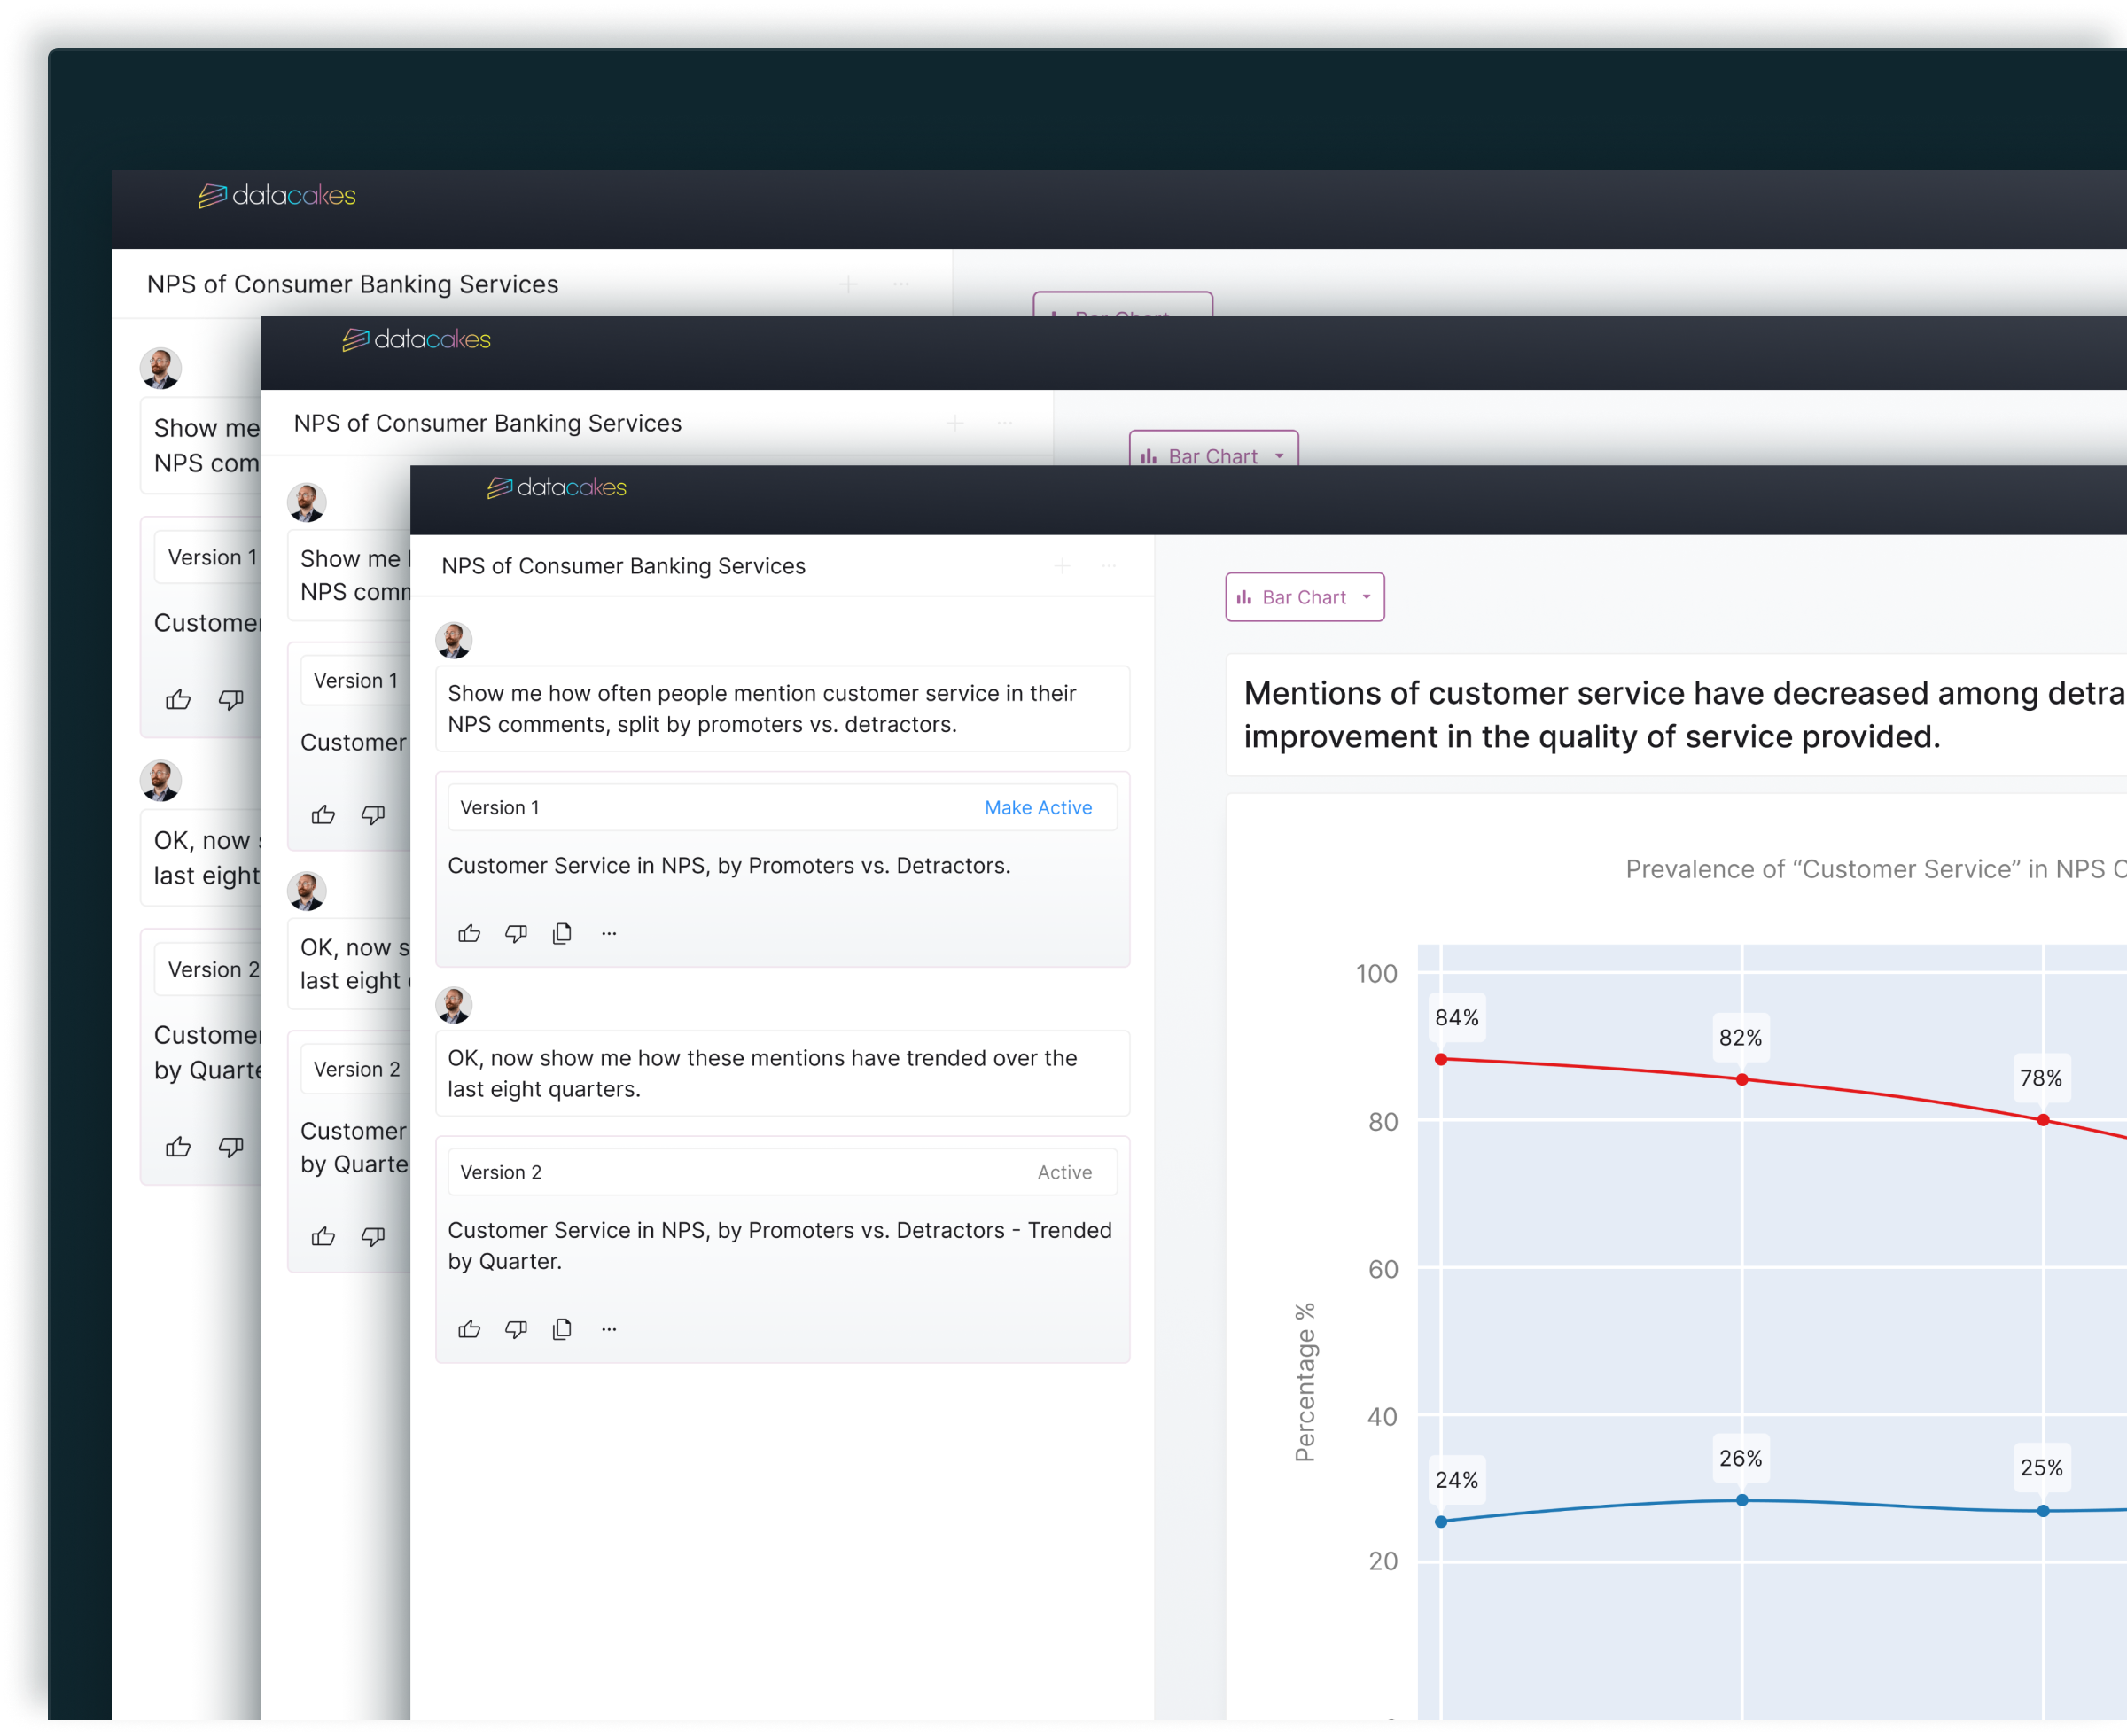Image resolution: width=2127 pixels, height=1736 pixels.
Task: Open more options for Version 1 response
Action: tap(609, 934)
